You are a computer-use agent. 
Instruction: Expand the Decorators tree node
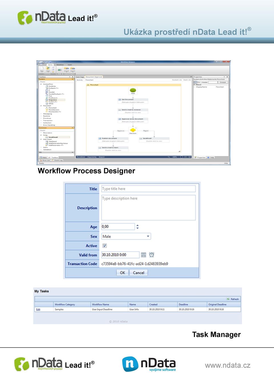(x=41, y=133)
